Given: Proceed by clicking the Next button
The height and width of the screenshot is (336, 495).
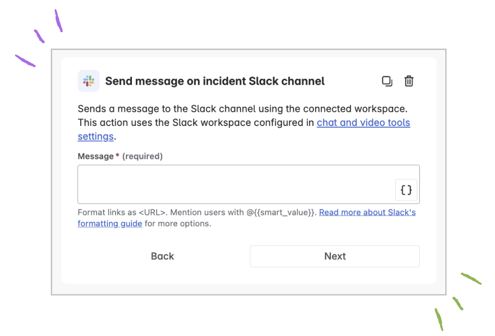Looking at the screenshot, I should pos(335,256).
